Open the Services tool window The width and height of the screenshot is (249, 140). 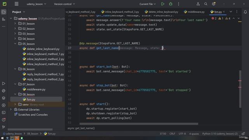pyautogui.click(x=4, y=105)
